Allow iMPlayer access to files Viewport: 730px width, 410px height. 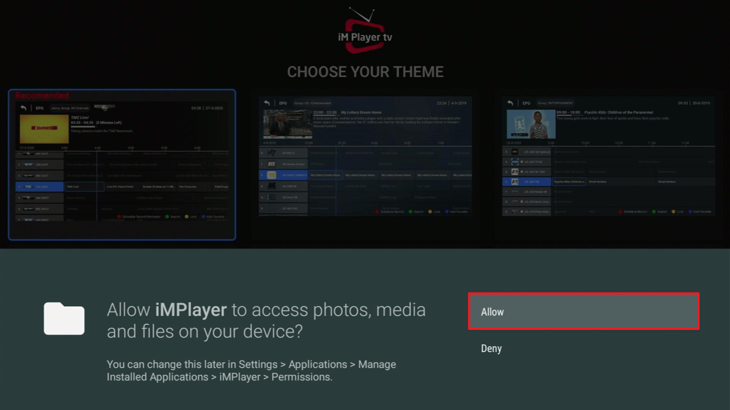tap(584, 311)
